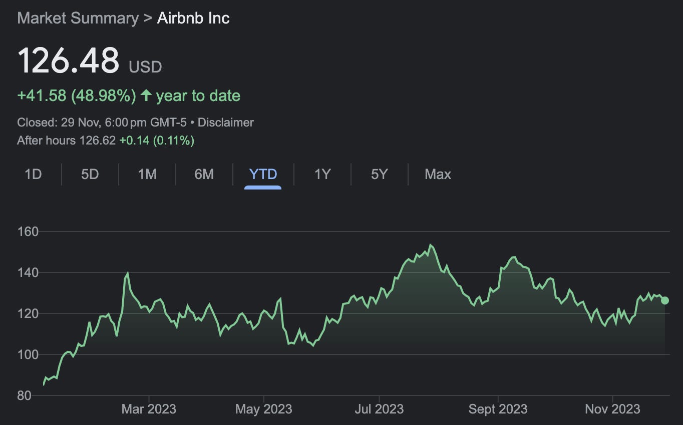Click the green up arrow icon

pyautogui.click(x=146, y=95)
